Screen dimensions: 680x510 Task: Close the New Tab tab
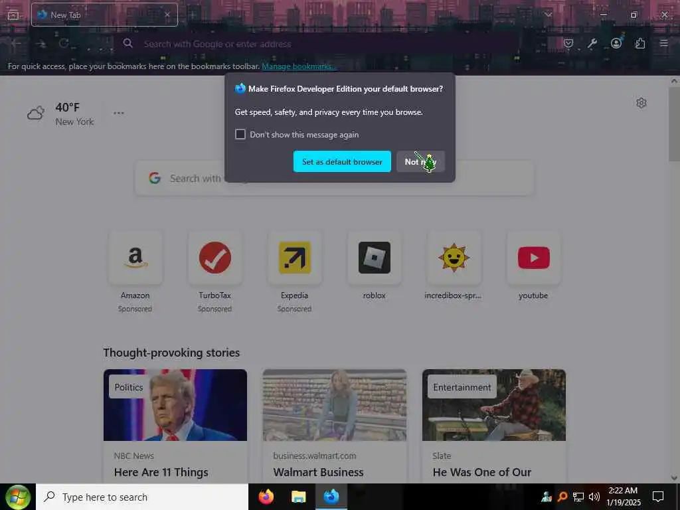tap(167, 15)
